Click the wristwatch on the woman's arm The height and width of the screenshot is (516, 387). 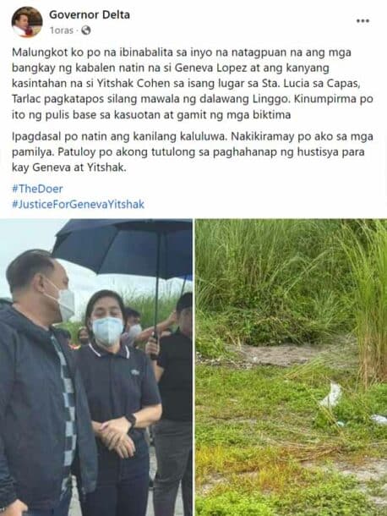coord(131,420)
